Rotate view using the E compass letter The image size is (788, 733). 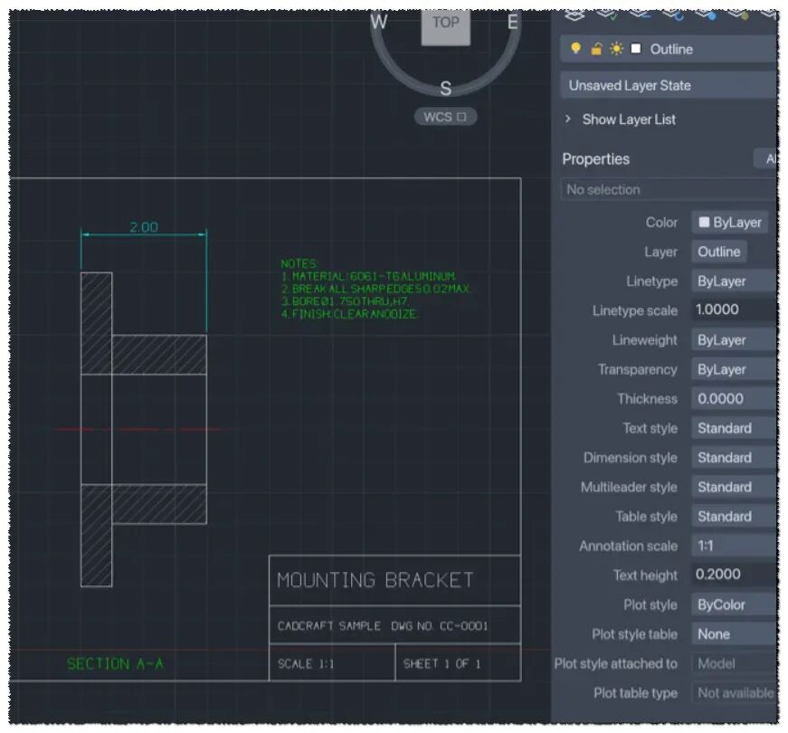pos(512,22)
